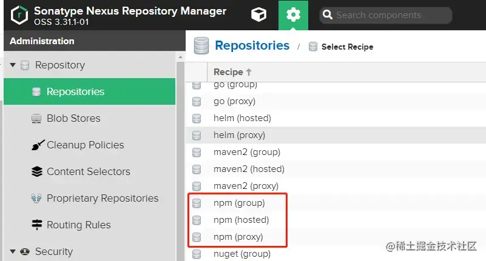Image resolution: width=486 pixels, height=261 pixels.
Task: Click the Routing Rules signpost icon
Action: pyautogui.click(x=37, y=225)
